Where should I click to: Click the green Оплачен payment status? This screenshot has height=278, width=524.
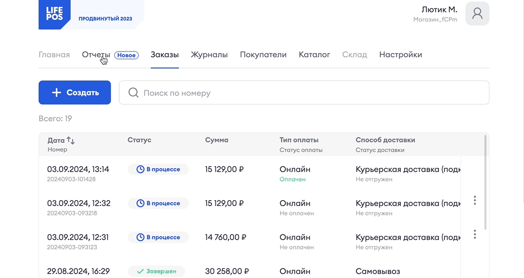tap(293, 179)
